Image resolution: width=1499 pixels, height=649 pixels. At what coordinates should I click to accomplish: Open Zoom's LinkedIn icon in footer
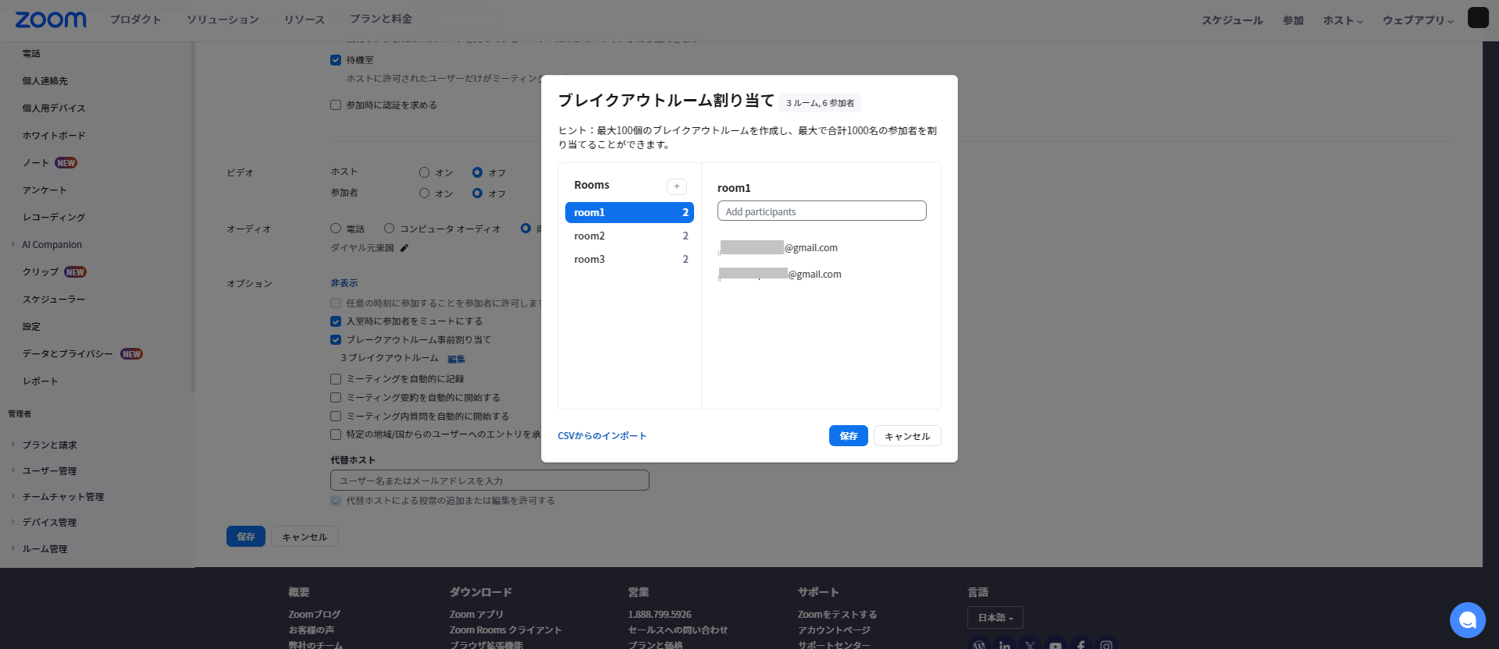point(1004,646)
